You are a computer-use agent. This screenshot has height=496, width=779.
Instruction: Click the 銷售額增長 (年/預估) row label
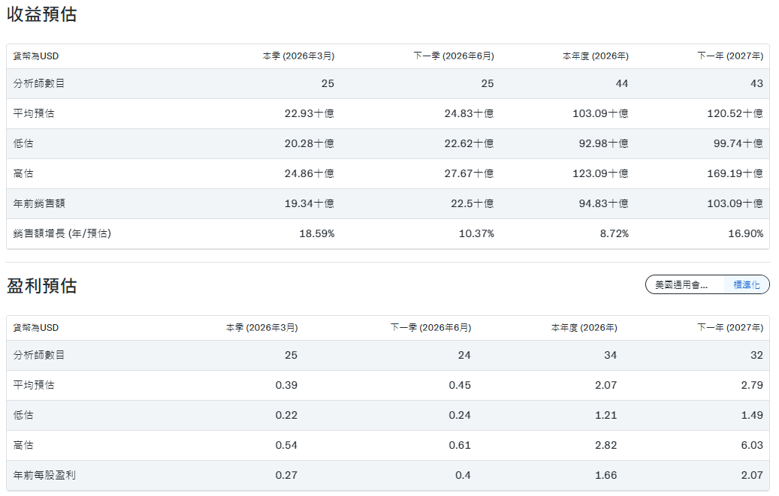[x=62, y=233]
